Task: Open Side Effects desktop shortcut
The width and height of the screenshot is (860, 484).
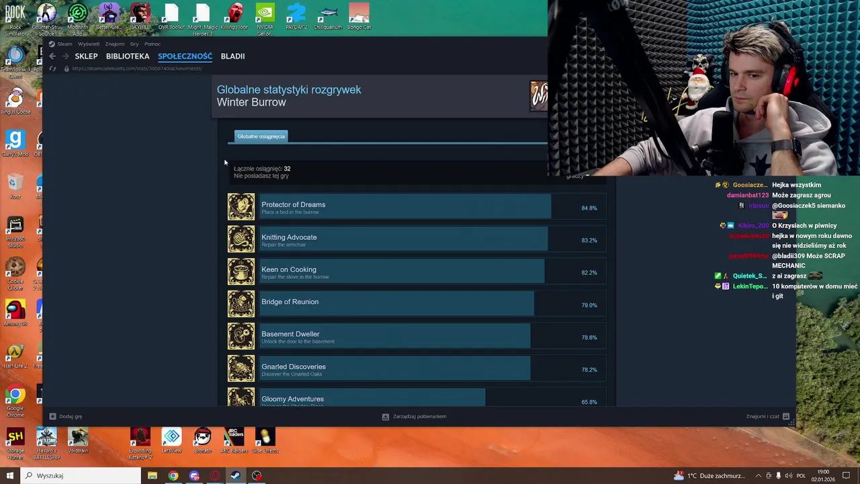Action: pyautogui.click(x=265, y=441)
